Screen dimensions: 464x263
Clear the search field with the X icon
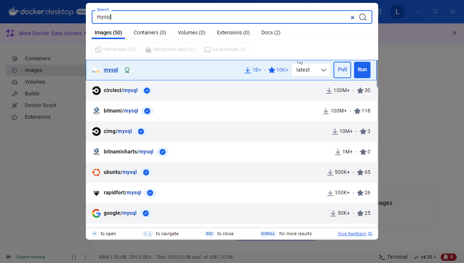[x=353, y=18]
